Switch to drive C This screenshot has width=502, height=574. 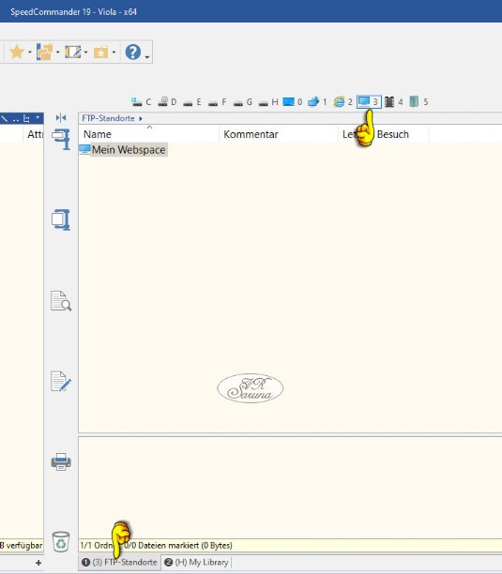pyautogui.click(x=142, y=102)
